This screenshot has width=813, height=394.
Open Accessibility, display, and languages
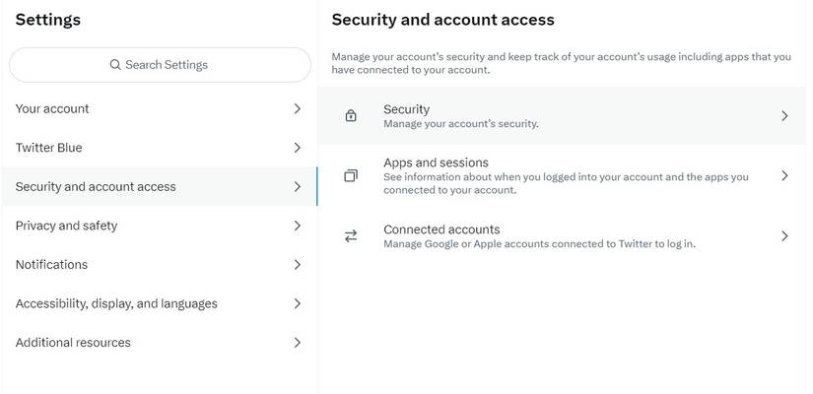pos(160,303)
